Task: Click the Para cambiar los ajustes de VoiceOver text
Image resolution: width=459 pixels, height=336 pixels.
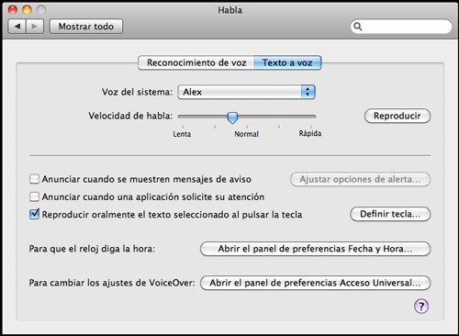Action: pos(112,283)
